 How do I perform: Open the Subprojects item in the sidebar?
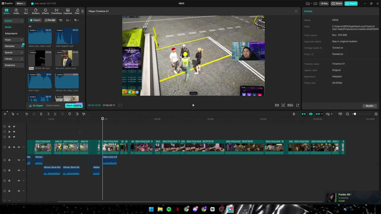[11, 34]
